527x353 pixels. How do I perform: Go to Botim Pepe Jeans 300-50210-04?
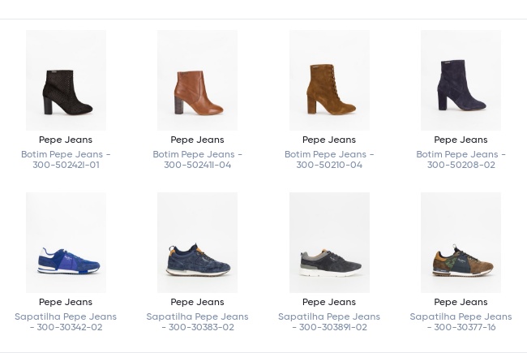pos(329,159)
